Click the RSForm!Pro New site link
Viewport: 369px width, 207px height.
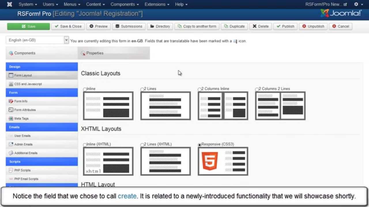326,4
